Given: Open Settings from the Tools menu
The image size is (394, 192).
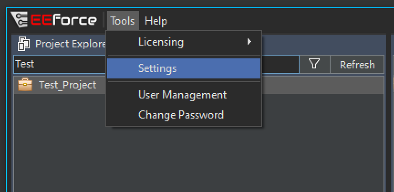Looking at the screenshot, I should pos(184,68).
